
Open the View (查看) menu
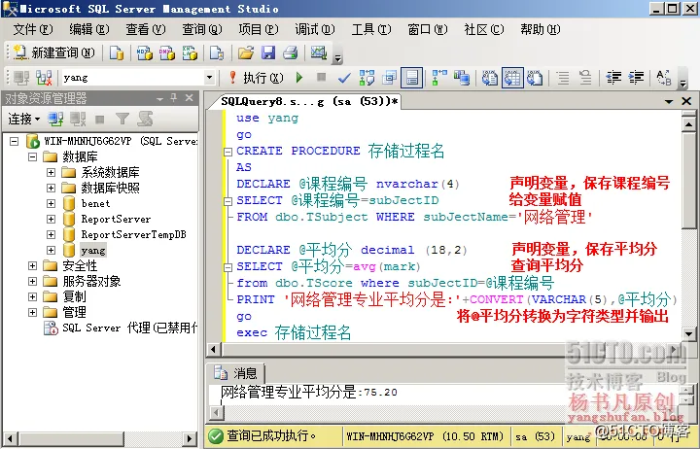click(146, 29)
